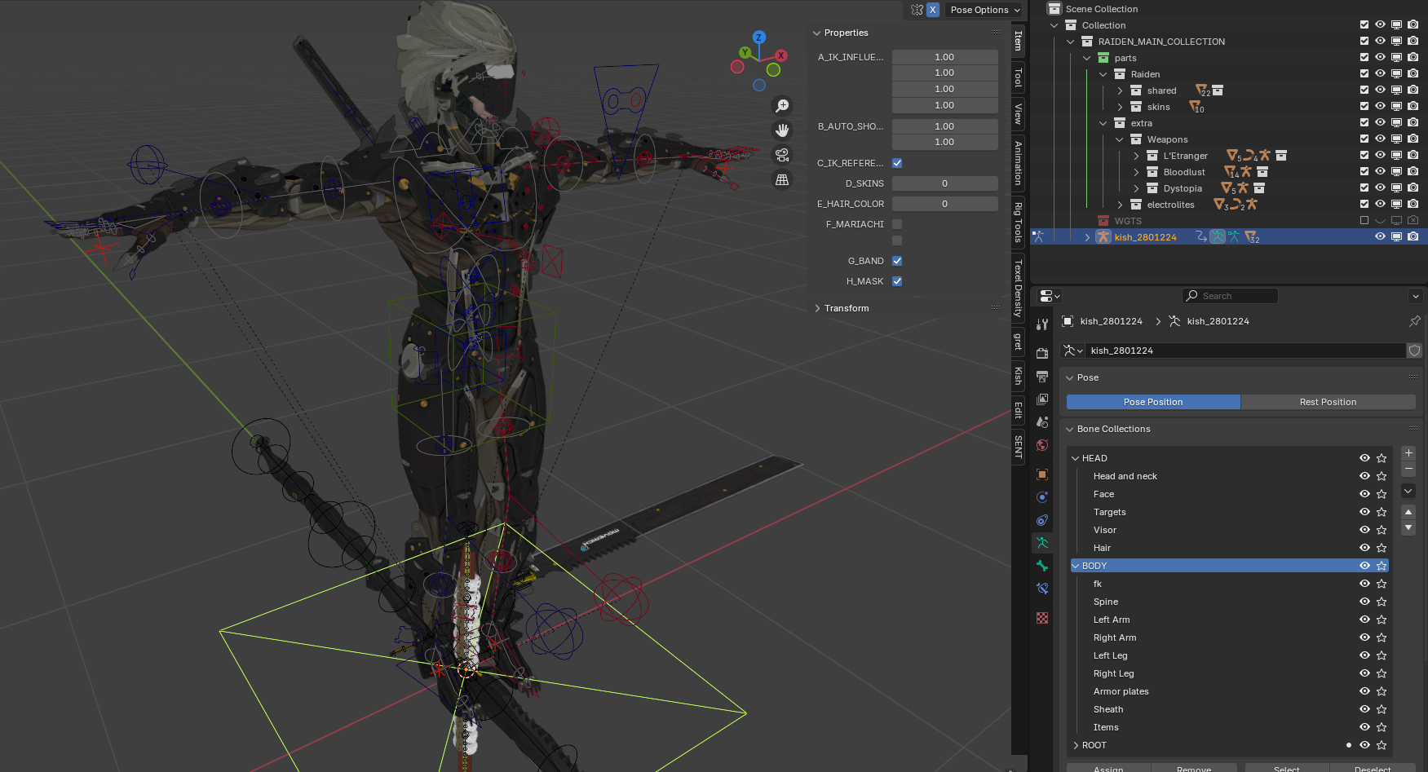Click the viewport zoom magnifier icon
Image resolution: width=1428 pixels, height=772 pixels.
(x=782, y=106)
